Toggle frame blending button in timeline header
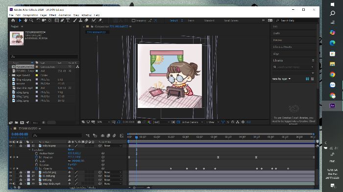343x192 pixels. [108, 135]
